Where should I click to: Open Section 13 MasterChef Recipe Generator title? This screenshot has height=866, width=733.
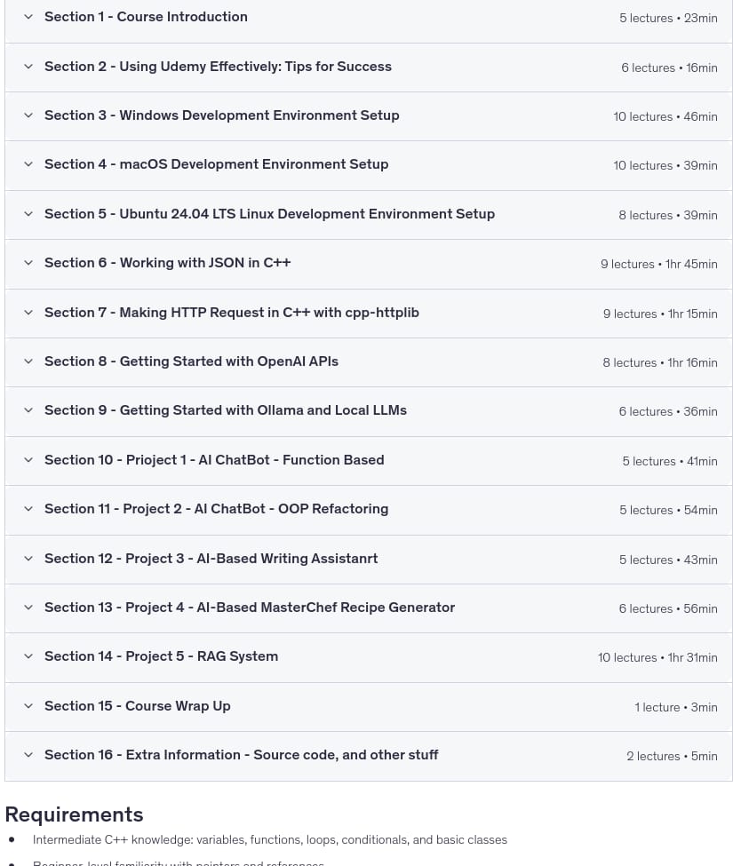point(250,608)
